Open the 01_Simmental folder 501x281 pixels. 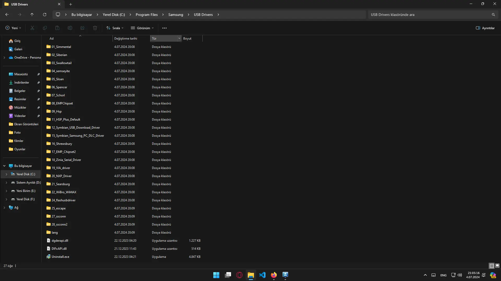[x=61, y=47]
